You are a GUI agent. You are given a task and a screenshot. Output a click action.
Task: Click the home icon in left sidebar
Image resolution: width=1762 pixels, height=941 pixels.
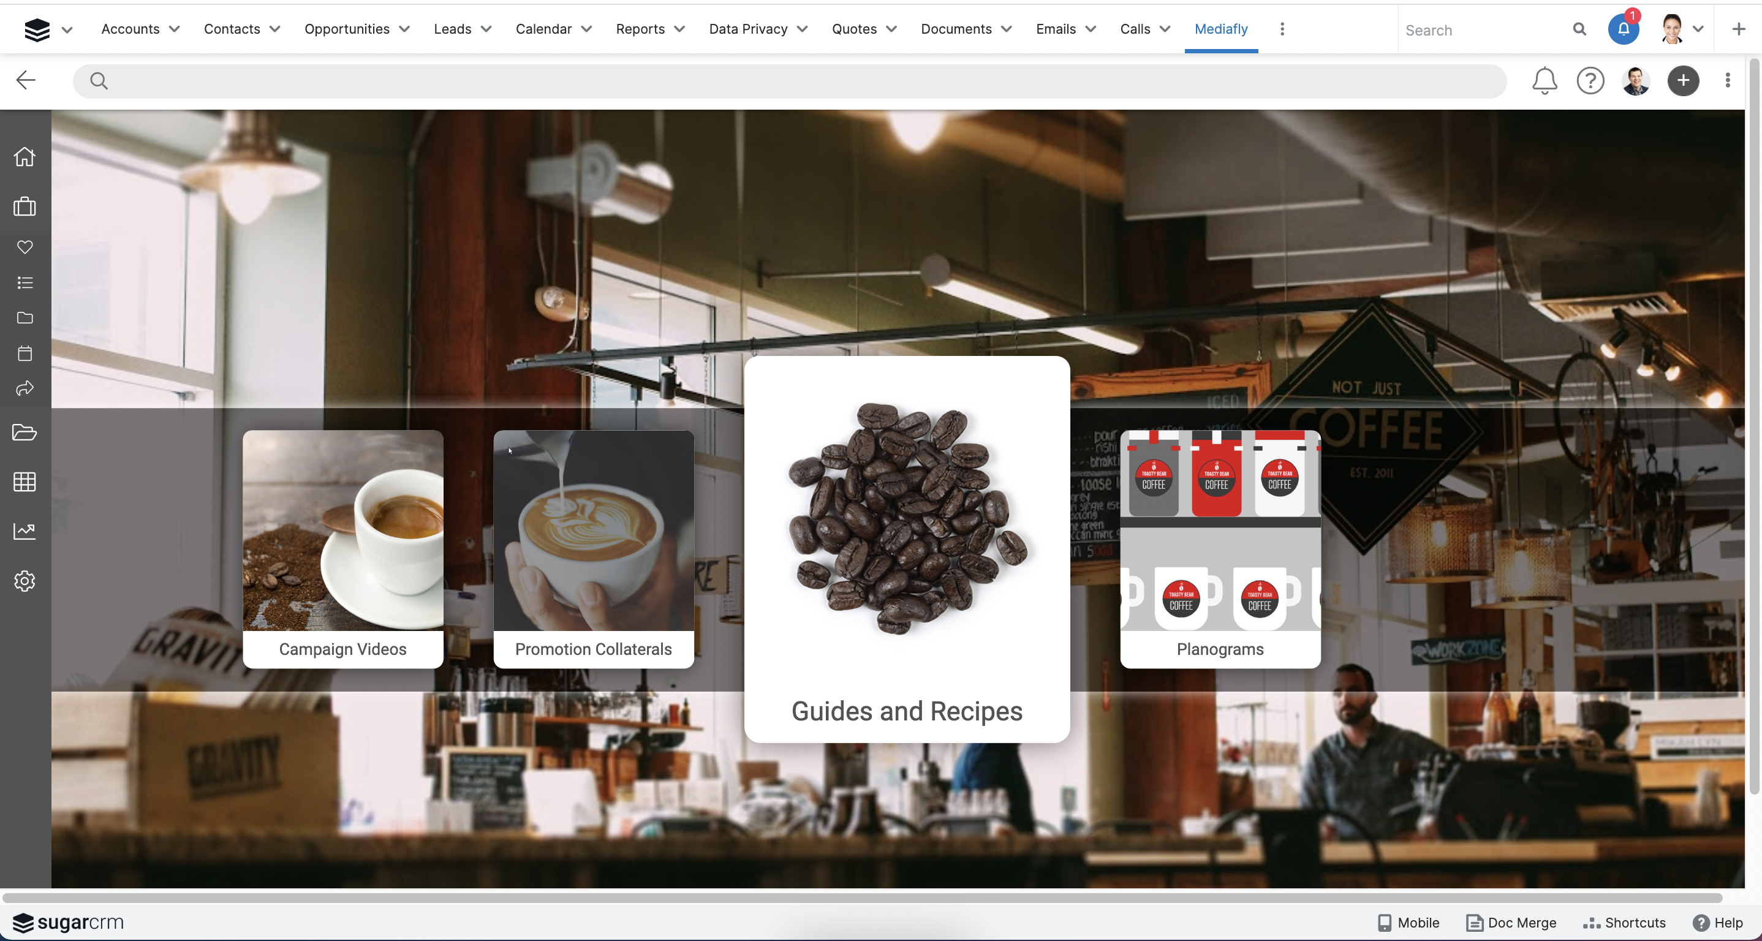pyautogui.click(x=25, y=157)
